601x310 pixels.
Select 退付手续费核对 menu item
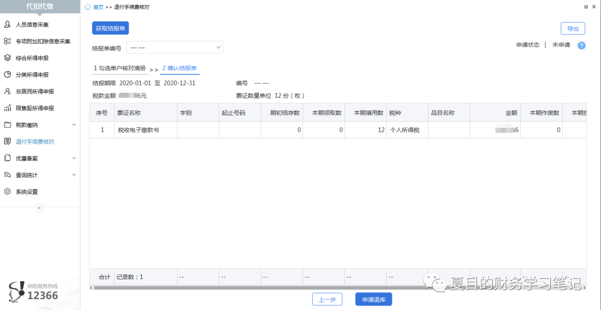coord(35,142)
